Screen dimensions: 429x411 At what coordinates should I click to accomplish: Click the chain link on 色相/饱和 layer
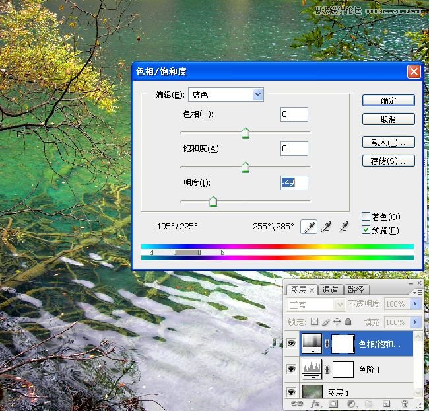click(x=327, y=344)
